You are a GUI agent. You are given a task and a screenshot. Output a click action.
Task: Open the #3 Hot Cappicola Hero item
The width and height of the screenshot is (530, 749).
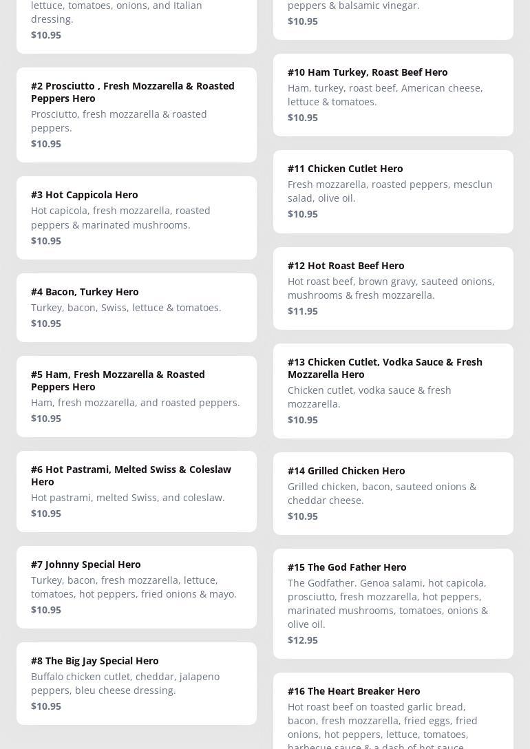click(x=85, y=195)
